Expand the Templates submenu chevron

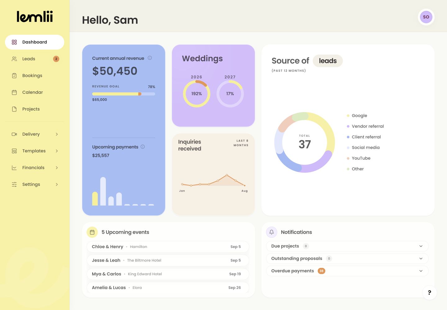point(57,151)
